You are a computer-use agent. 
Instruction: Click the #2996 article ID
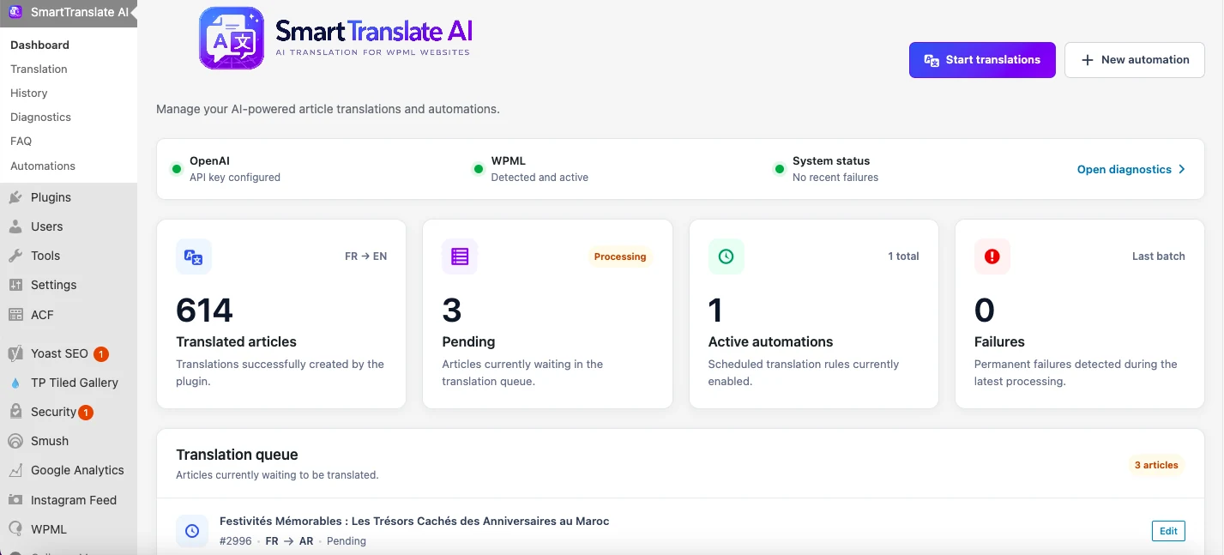click(x=236, y=541)
